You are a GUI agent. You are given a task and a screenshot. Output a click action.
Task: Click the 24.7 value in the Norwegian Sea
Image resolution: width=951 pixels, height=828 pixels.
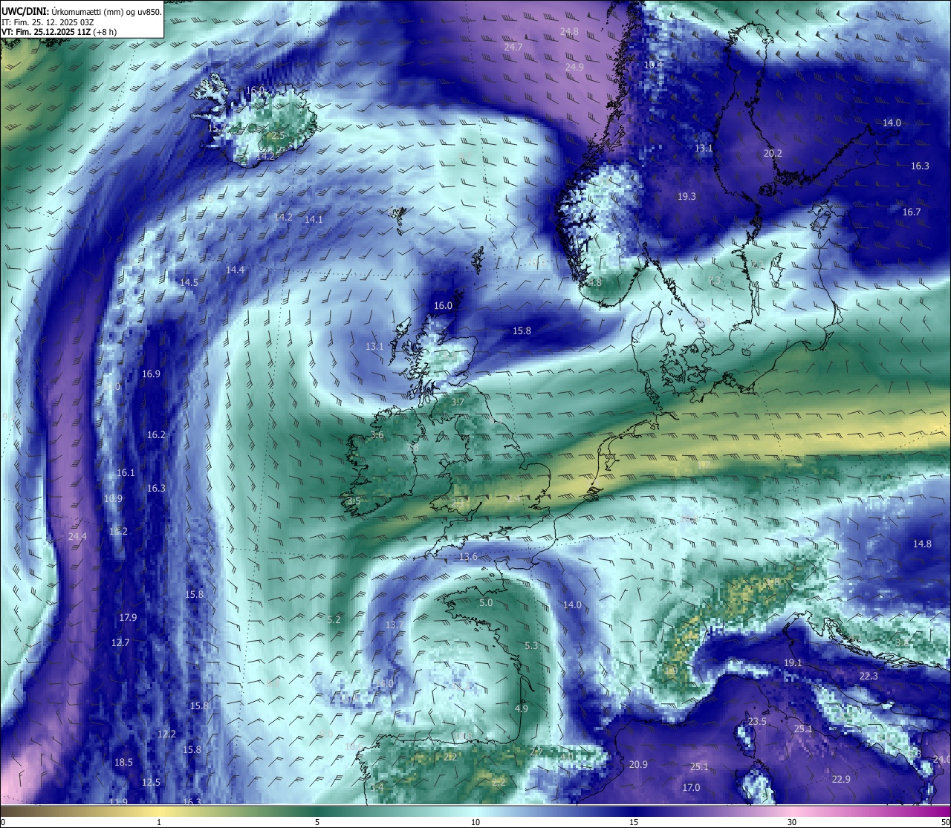pos(513,47)
